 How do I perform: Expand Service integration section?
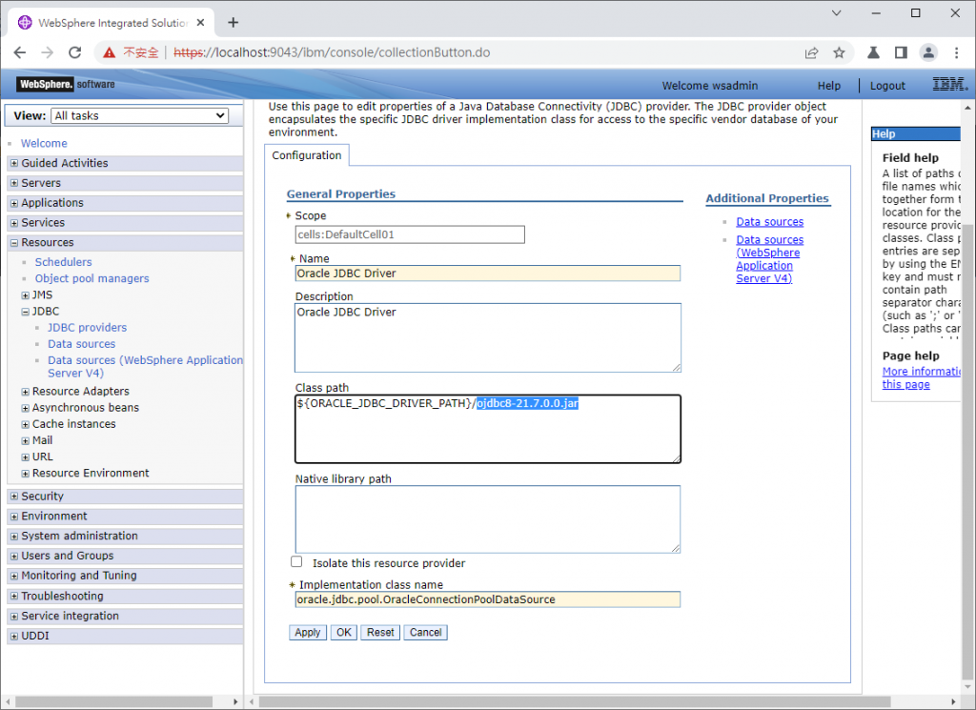coord(14,616)
